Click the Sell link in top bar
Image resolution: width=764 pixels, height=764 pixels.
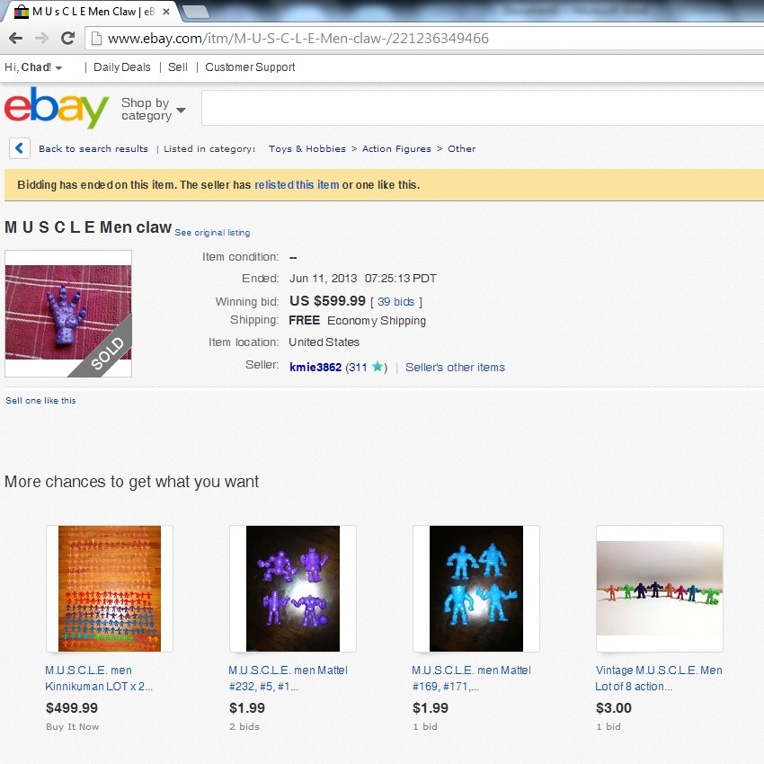178,67
